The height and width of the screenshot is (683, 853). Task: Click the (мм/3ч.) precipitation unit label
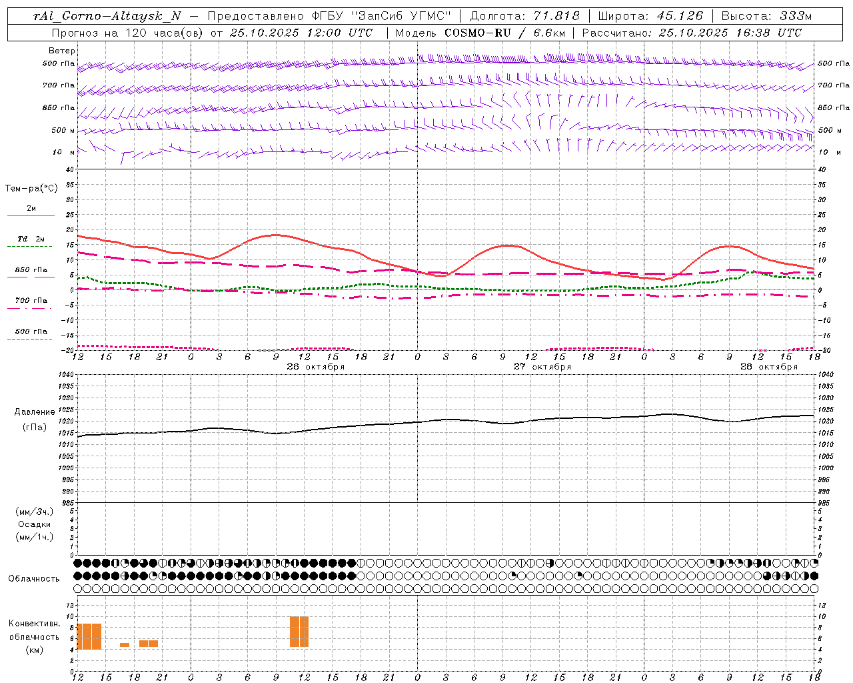click(35, 512)
